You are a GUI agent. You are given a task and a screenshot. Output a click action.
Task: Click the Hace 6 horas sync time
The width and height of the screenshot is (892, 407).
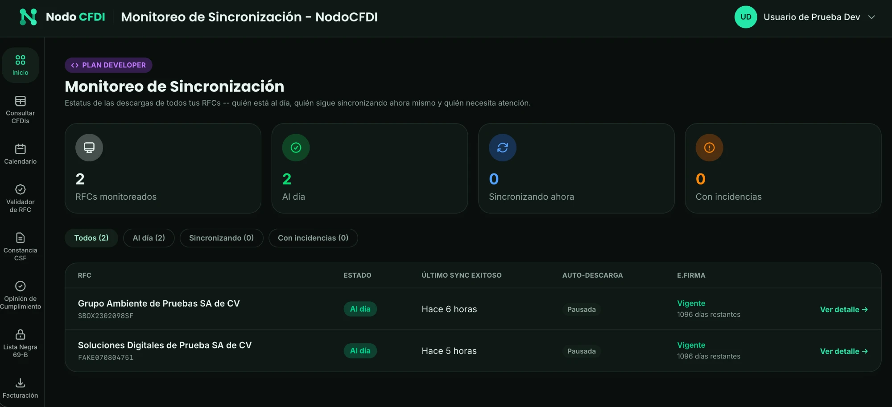click(x=449, y=309)
